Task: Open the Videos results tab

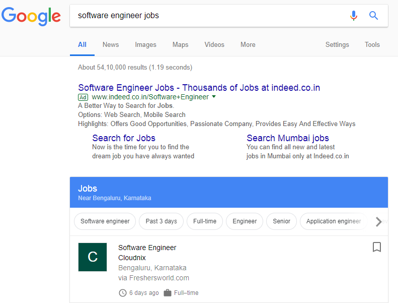Action: [214, 45]
